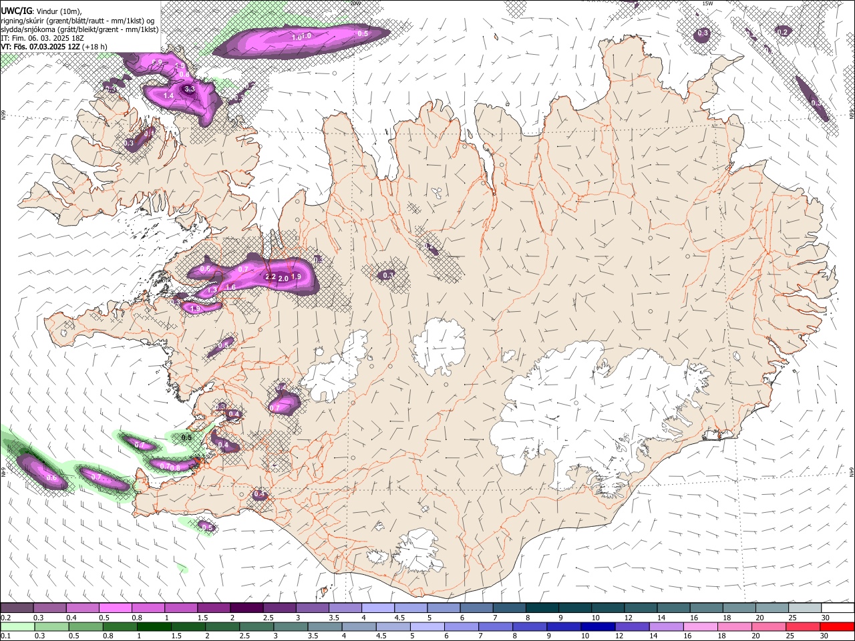Pick white swatch above 30 on purple scale
855x641 pixels.
click(x=838, y=608)
